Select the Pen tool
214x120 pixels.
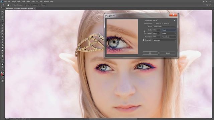(x=2, y=53)
